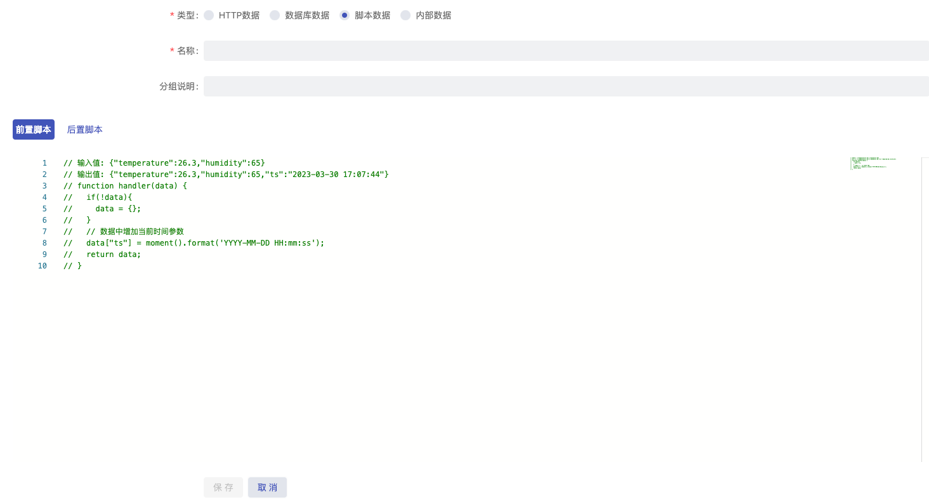Focus the 分组说明 input field
Viewport: 929px width, 502px height.
(566, 86)
